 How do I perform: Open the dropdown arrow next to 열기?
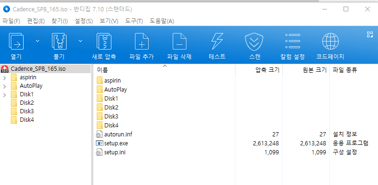pyautogui.click(x=37, y=41)
